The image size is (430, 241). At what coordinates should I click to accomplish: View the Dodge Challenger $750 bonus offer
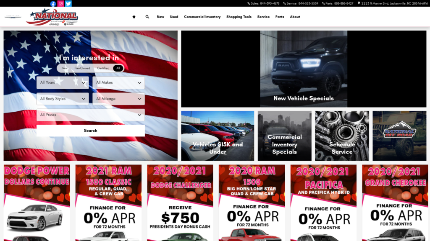point(180,203)
